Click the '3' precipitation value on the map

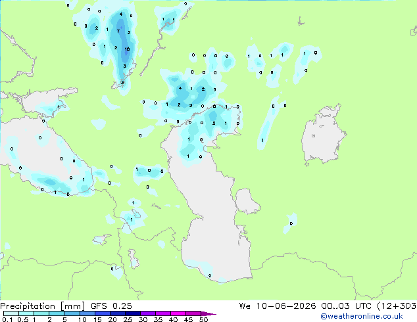point(124,66)
